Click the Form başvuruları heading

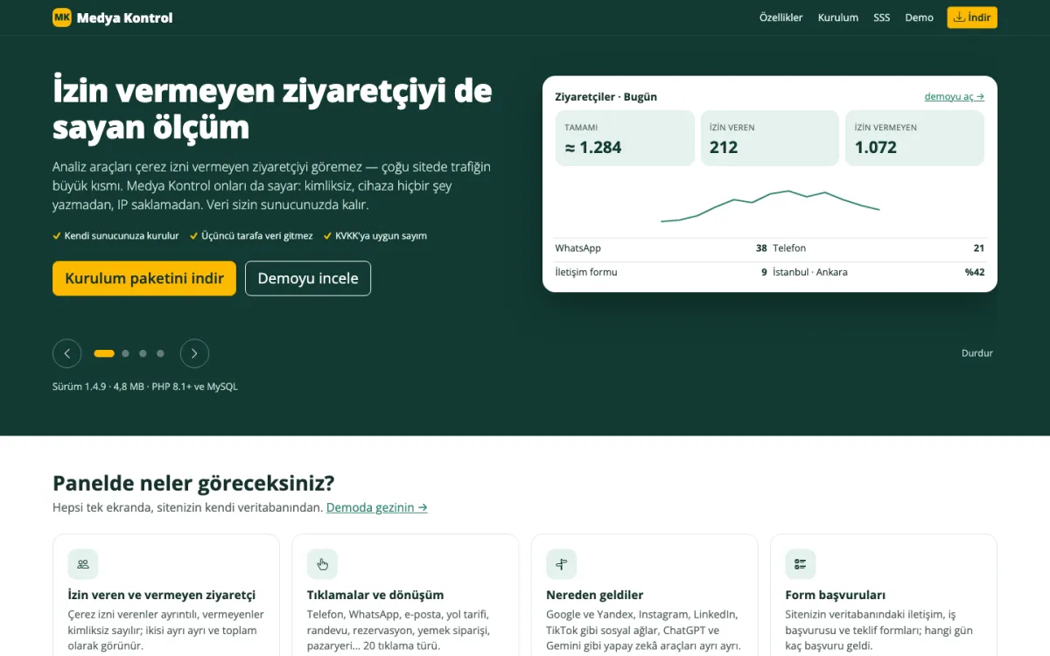836,595
